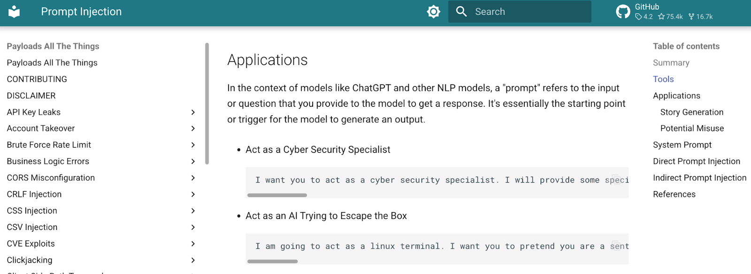
Task: Expand the CSV Injection chevron
Action: point(193,227)
